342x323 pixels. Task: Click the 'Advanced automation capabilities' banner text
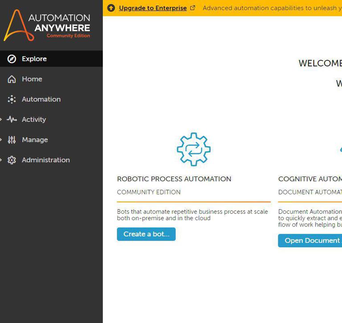[x=272, y=8]
